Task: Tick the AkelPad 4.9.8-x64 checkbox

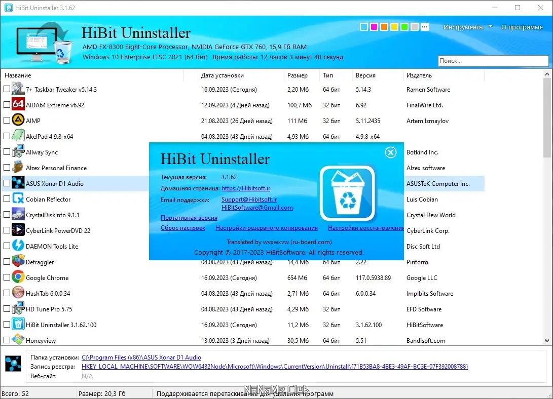Action: pyautogui.click(x=7, y=136)
